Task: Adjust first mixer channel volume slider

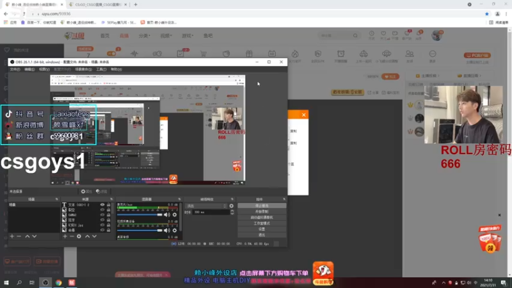Action: tap(140, 215)
